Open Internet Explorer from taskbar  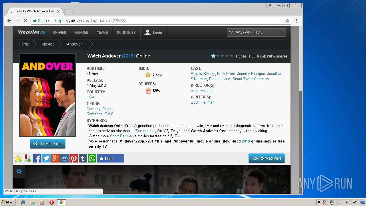pos(23,202)
